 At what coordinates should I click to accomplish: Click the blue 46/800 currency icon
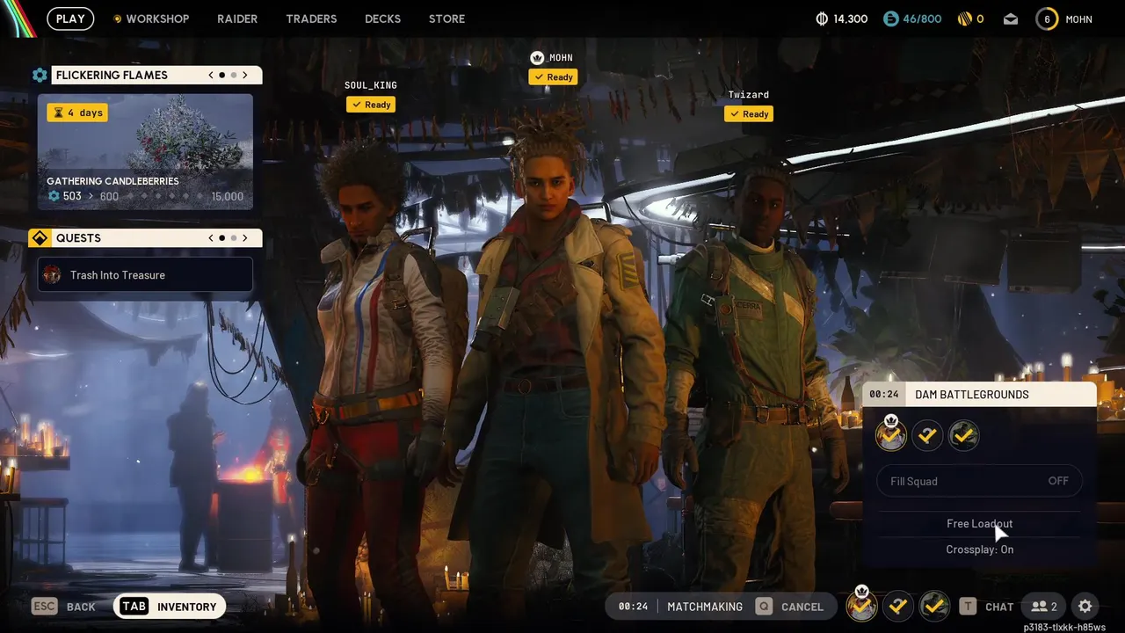pyautogui.click(x=891, y=18)
